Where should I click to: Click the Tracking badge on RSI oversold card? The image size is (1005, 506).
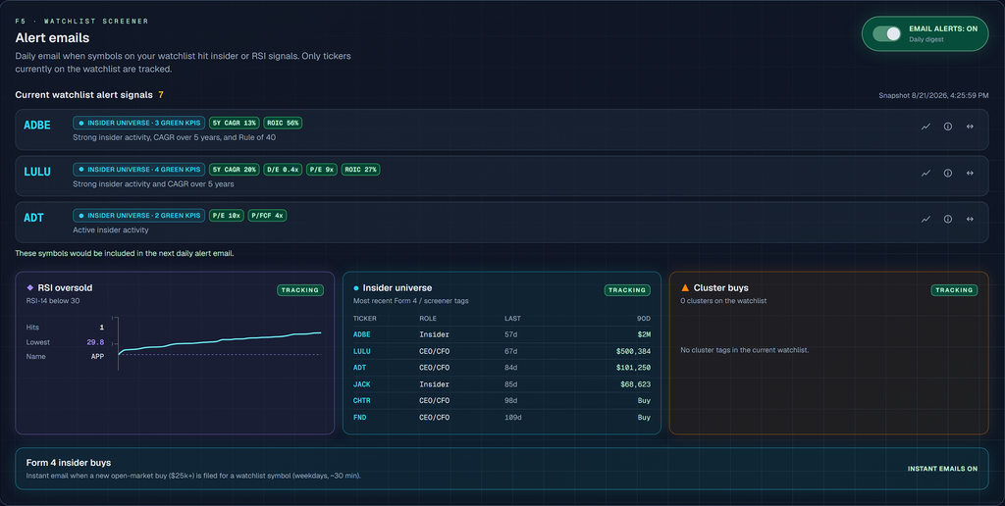(x=300, y=290)
